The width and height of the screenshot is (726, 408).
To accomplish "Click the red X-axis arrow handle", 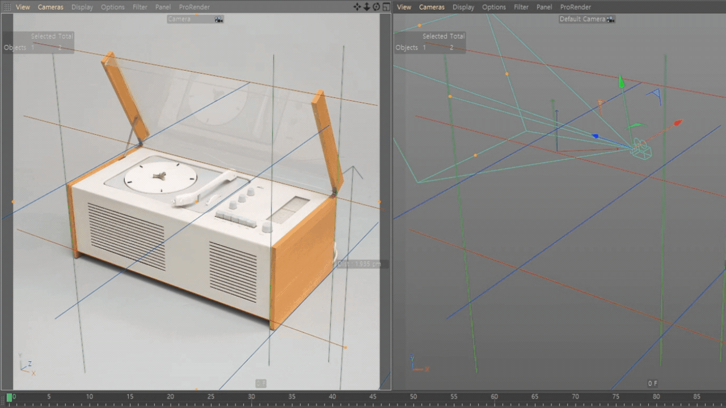I will 677,122.
